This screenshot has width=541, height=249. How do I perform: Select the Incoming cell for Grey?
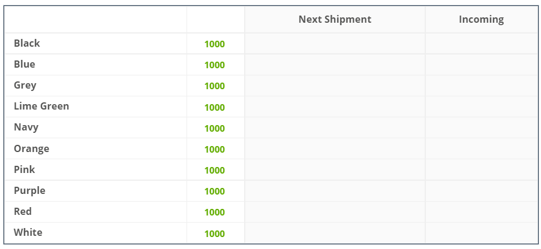point(481,86)
